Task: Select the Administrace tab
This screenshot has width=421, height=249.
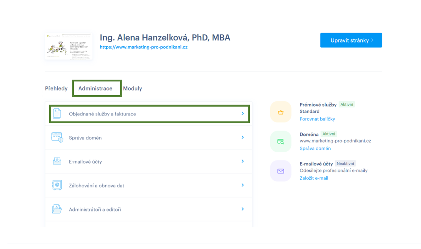Action: coord(95,89)
